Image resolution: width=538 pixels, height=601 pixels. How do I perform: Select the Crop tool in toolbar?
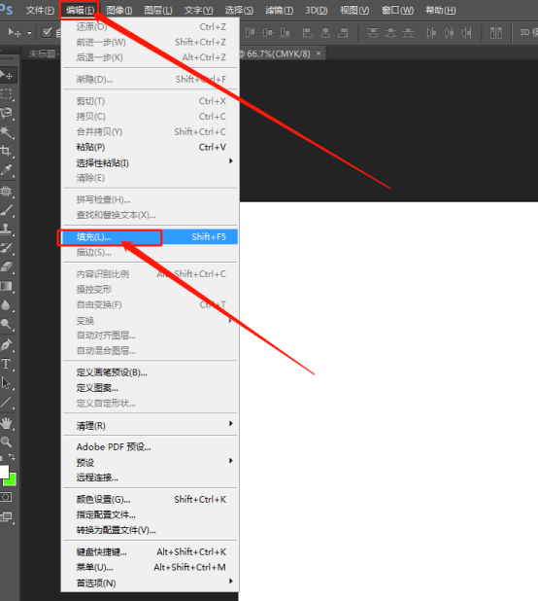pos(6,151)
